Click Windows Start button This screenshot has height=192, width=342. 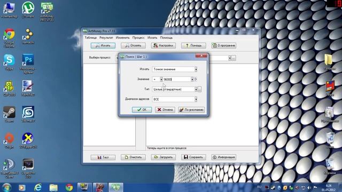tap(6, 187)
